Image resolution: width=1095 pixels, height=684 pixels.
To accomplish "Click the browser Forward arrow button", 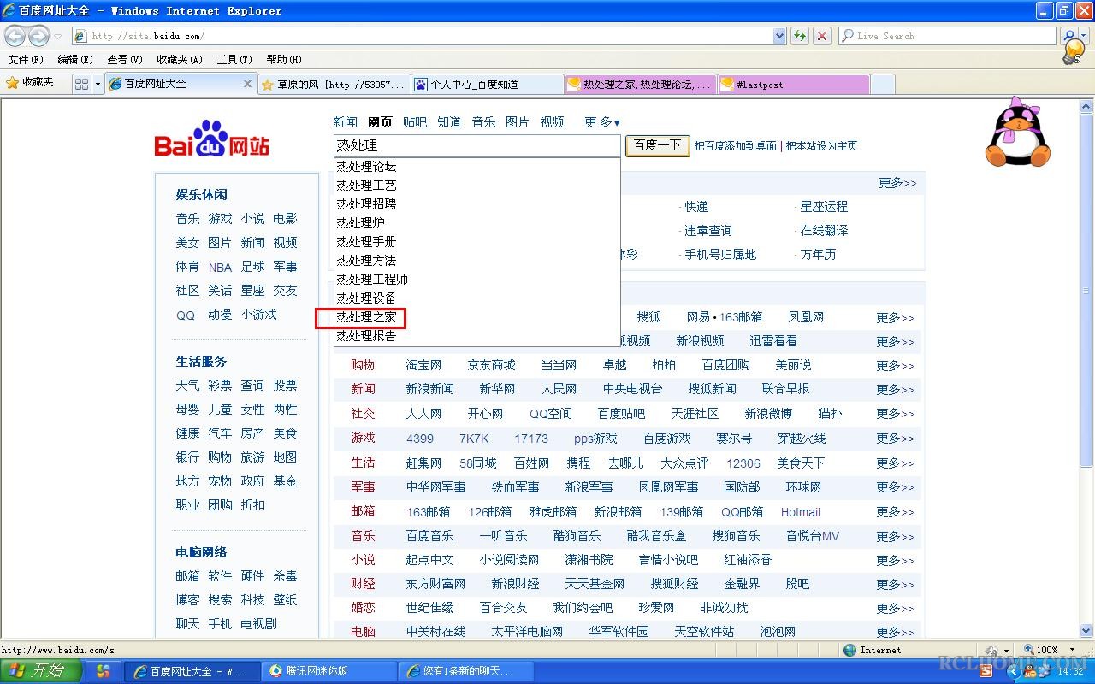I will tap(38, 36).
